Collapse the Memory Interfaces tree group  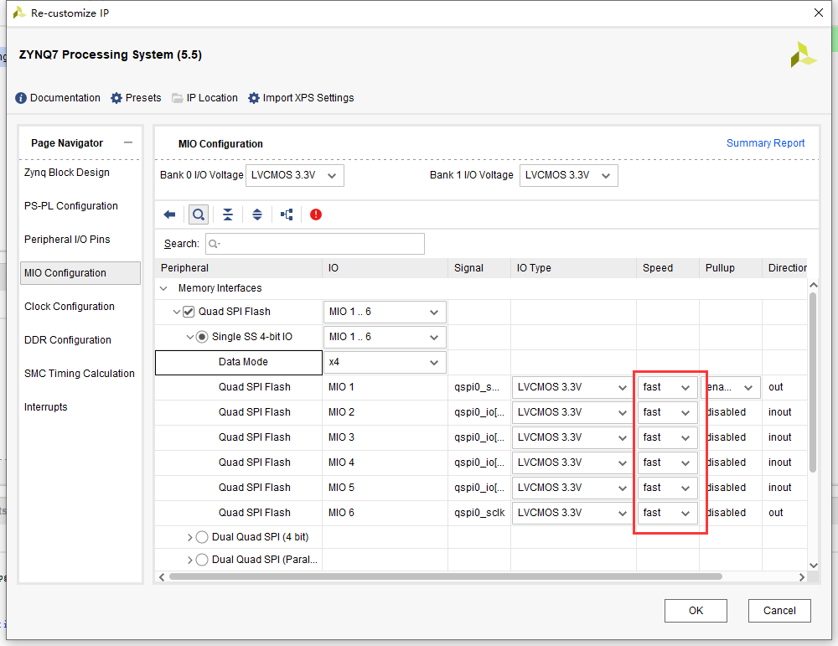(163, 288)
